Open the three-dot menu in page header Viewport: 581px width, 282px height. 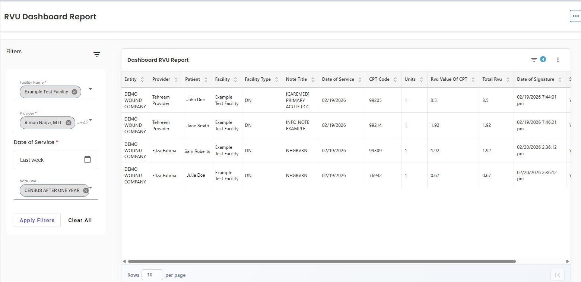[576, 16]
